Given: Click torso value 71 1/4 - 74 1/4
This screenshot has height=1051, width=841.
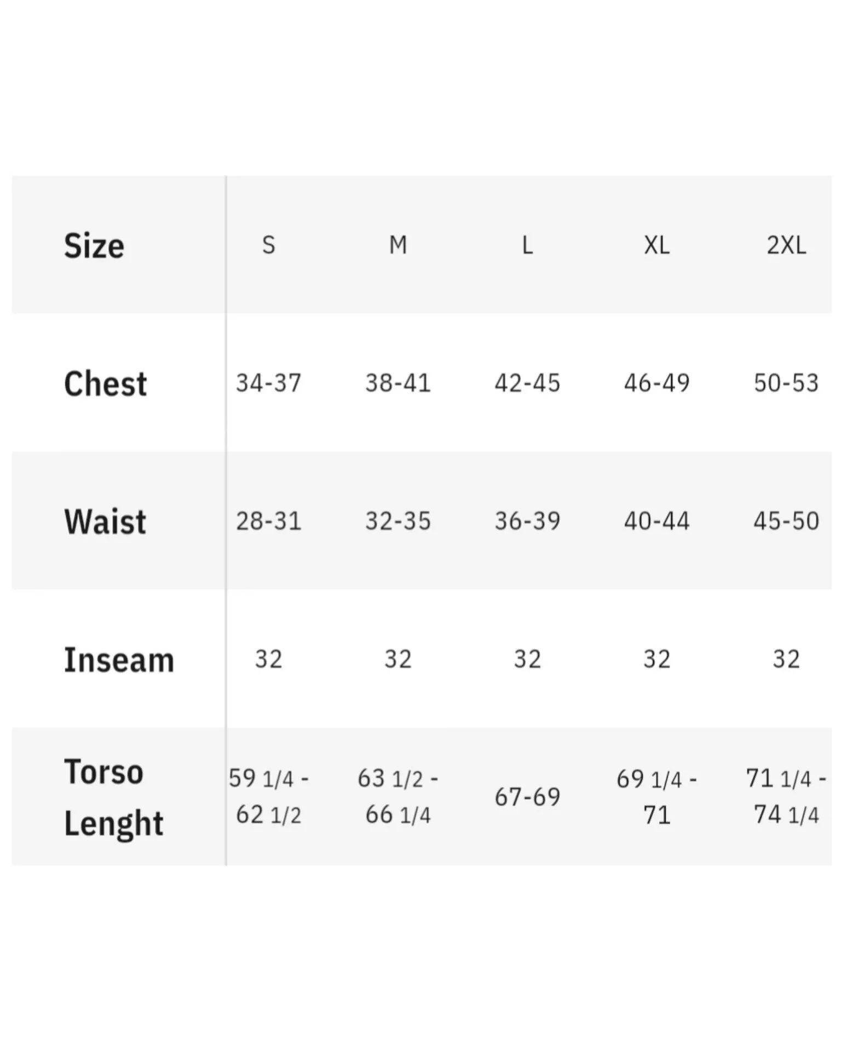Looking at the screenshot, I should (x=786, y=796).
